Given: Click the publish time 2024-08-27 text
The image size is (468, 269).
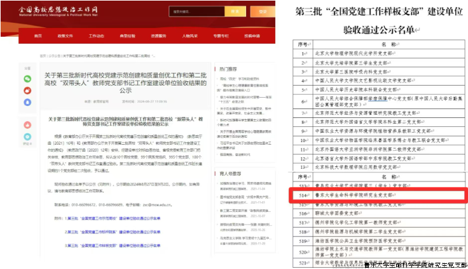Looking at the screenshot, I should tap(144, 102).
